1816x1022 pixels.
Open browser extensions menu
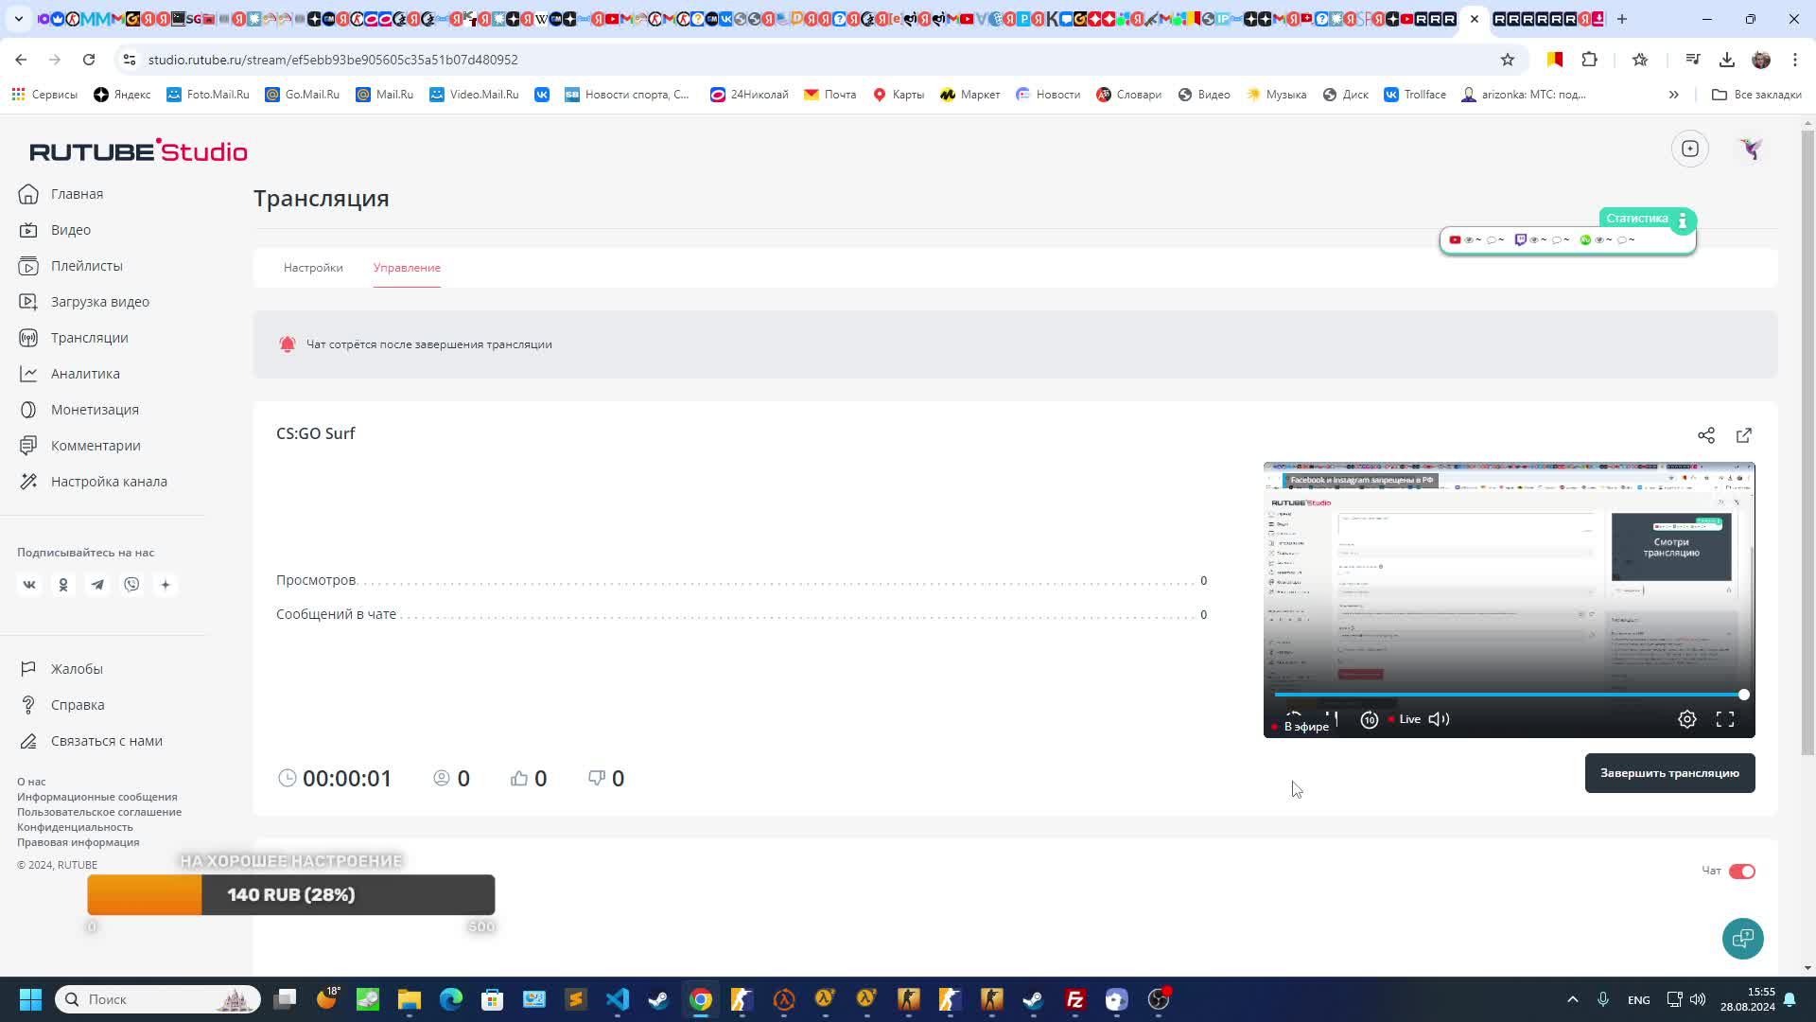pos(1589,60)
